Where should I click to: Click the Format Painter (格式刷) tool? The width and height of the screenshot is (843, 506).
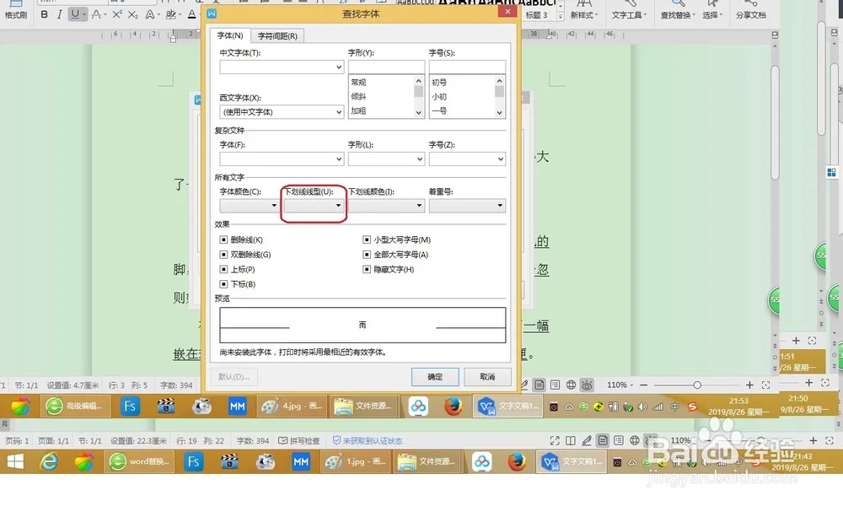[x=15, y=11]
